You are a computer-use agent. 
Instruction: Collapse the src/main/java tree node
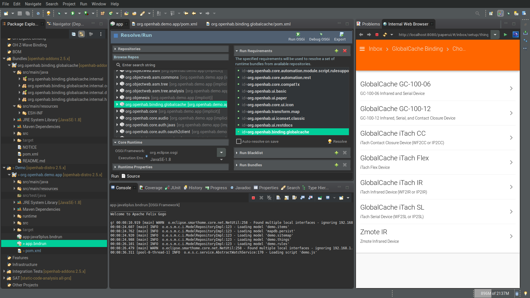click(14, 72)
